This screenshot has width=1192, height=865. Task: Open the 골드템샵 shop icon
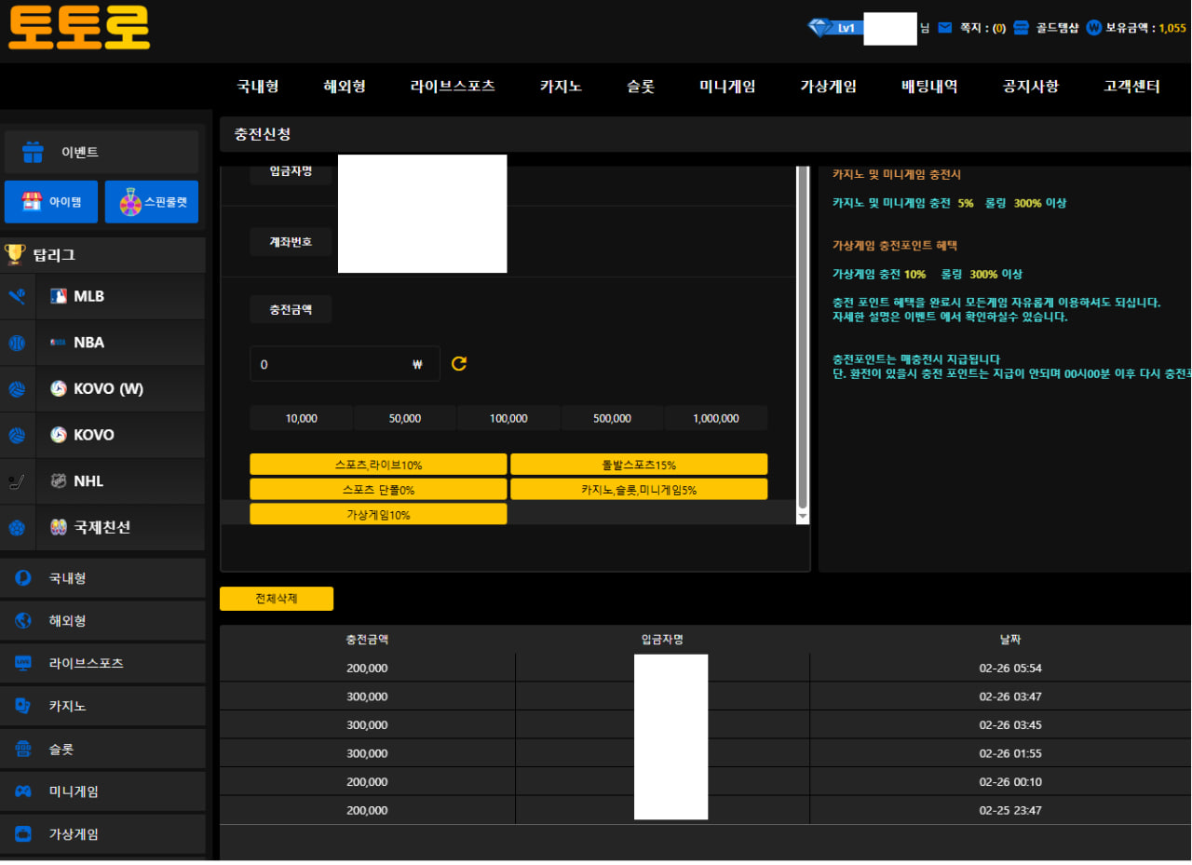tap(1022, 28)
